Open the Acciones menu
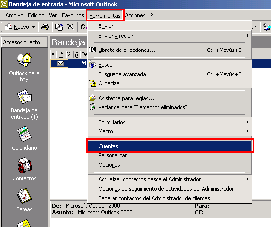 click(x=135, y=15)
